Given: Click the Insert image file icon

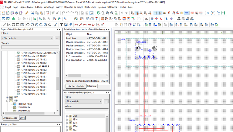Looking at the screenshot, I should pos(66,25).
